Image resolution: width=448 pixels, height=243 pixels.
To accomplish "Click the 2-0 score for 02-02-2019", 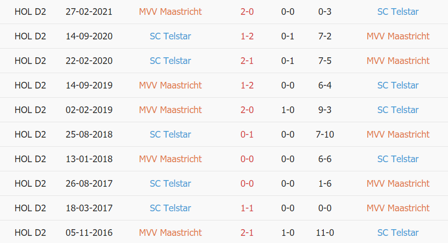I will [247, 110].
